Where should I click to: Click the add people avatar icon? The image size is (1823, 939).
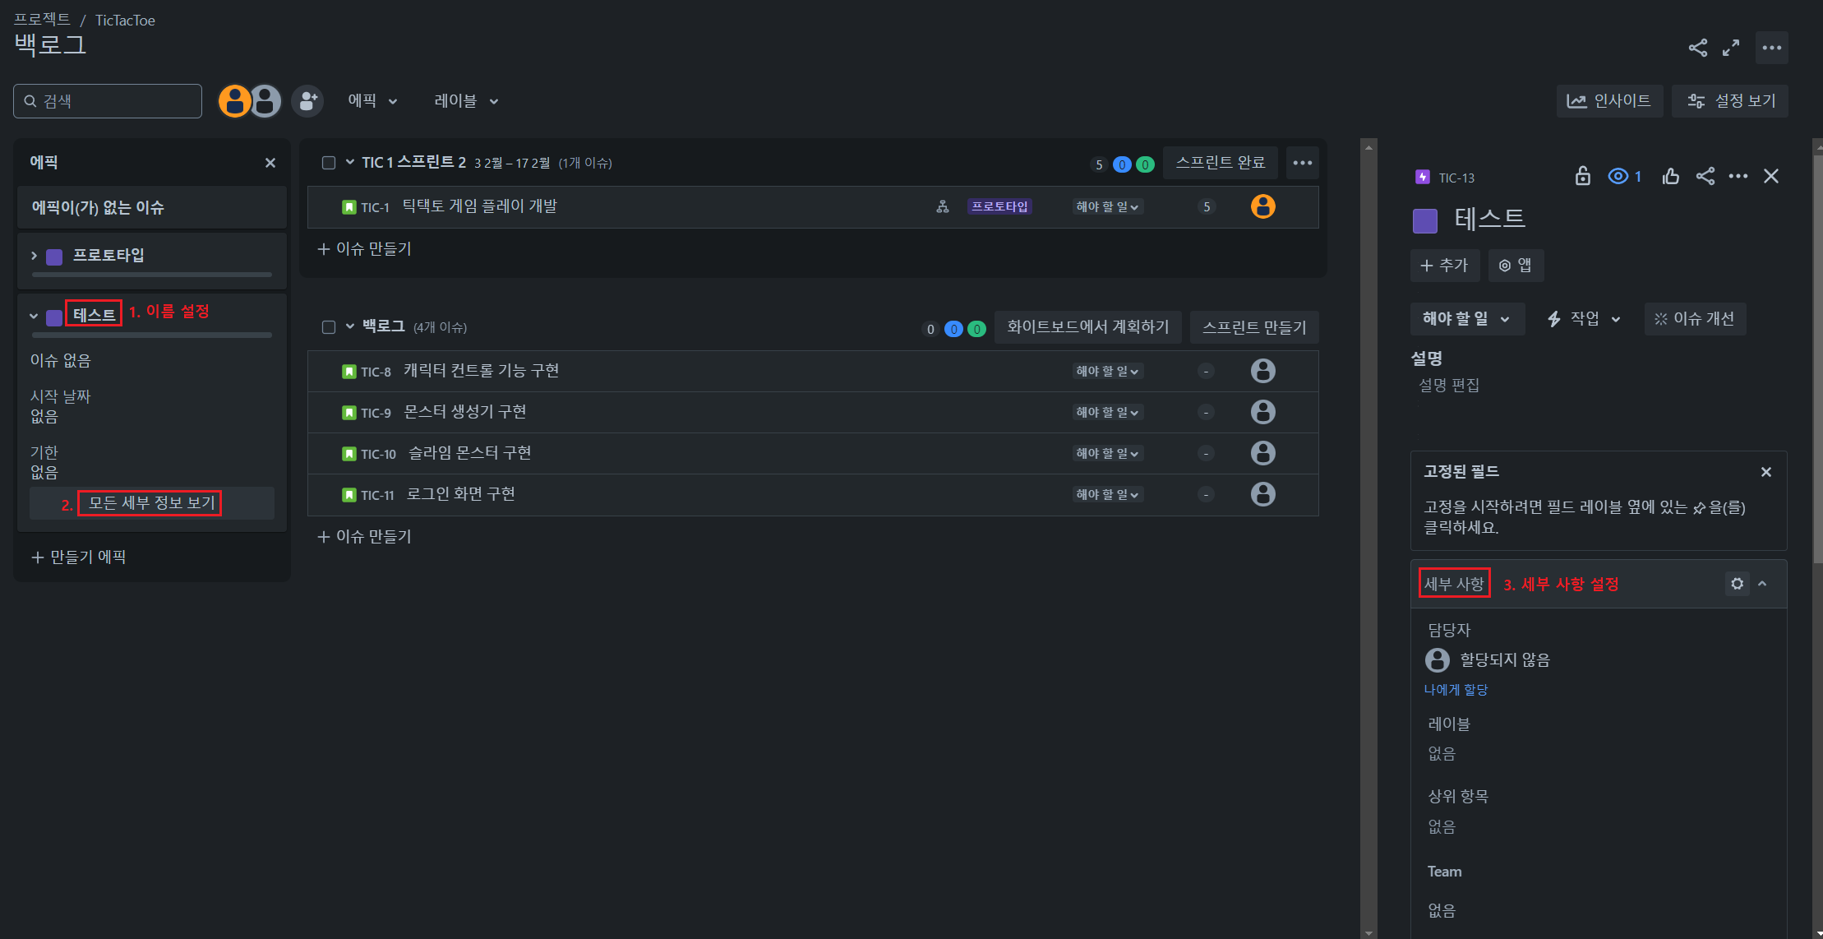click(307, 101)
